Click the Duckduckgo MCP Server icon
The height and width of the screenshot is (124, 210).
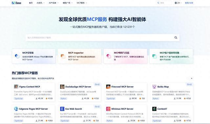click(62, 87)
